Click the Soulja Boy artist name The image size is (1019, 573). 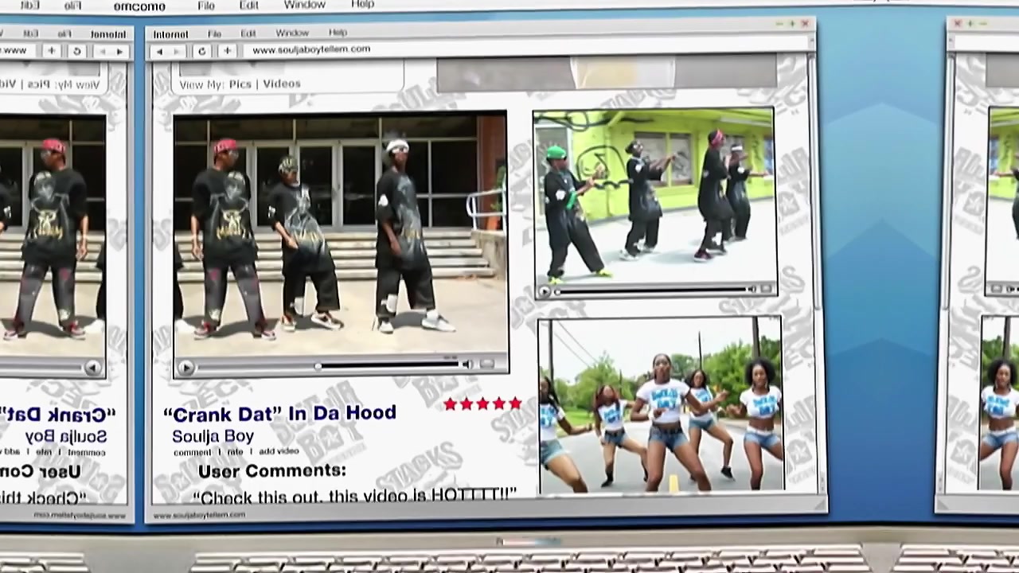[x=213, y=436]
